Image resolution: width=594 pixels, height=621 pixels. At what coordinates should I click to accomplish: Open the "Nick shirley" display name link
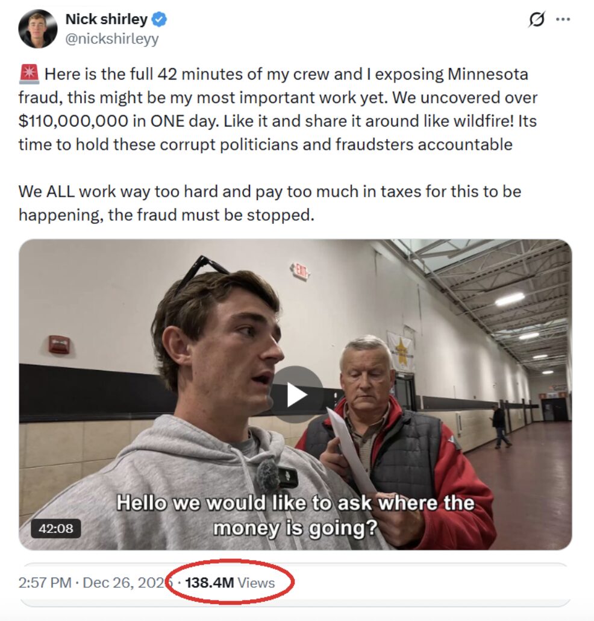106,19
